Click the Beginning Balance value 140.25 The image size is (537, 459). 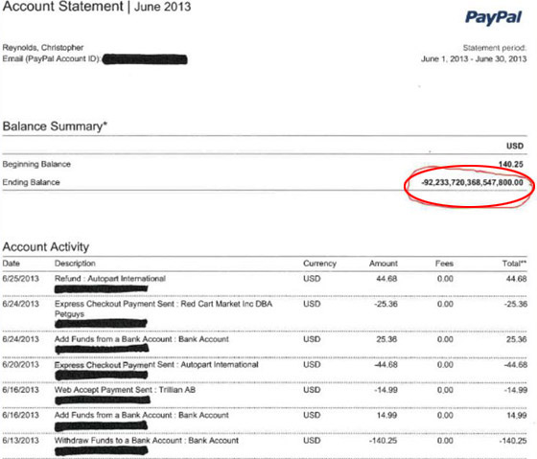coord(510,164)
